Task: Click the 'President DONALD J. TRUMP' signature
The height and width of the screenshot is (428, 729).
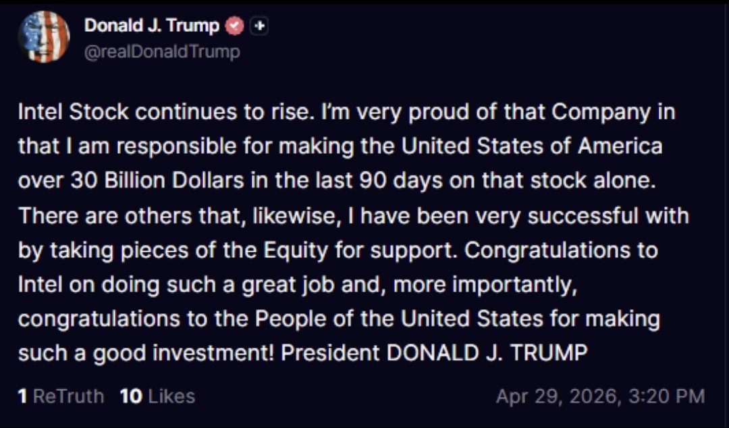Action: point(435,352)
